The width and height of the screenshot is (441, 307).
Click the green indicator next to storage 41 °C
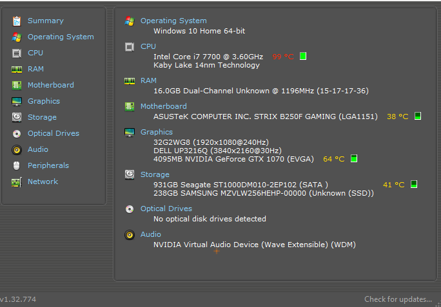[x=414, y=184]
